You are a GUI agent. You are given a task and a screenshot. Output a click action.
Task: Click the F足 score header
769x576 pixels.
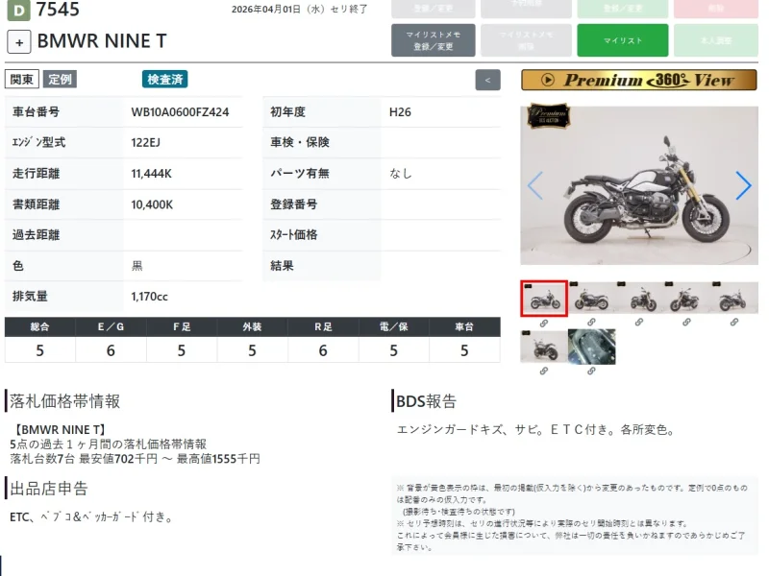(182, 326)
